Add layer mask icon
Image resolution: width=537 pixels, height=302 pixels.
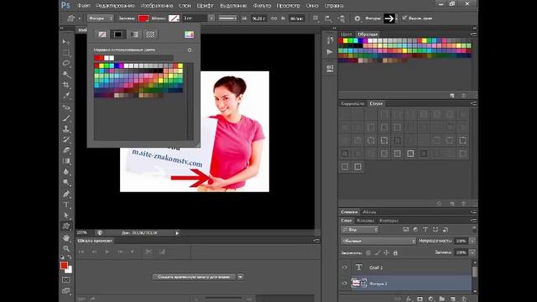pyautogui.click(x=420, y=299)
